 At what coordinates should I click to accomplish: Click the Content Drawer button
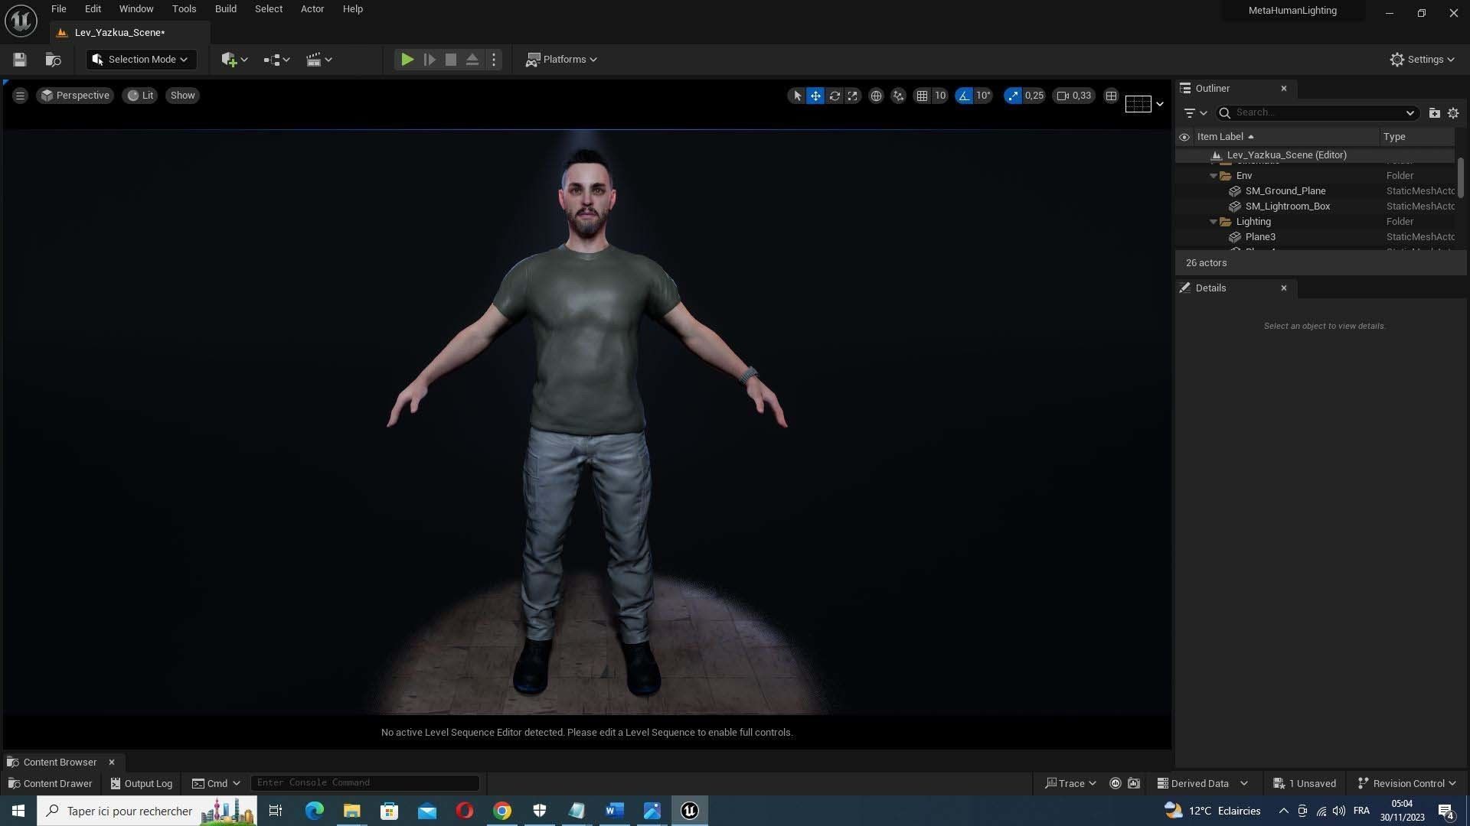point(50,783)
